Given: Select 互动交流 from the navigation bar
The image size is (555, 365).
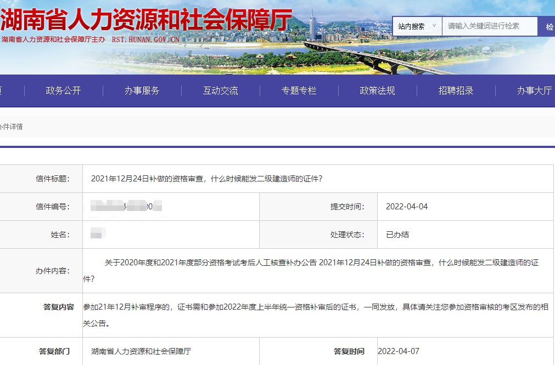Looking at the screenshot, I should (220, 91).
